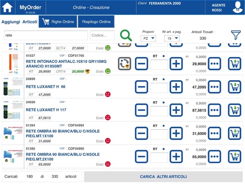Focus quantity field for RETE LUXANET H 117

pos(159,111)
